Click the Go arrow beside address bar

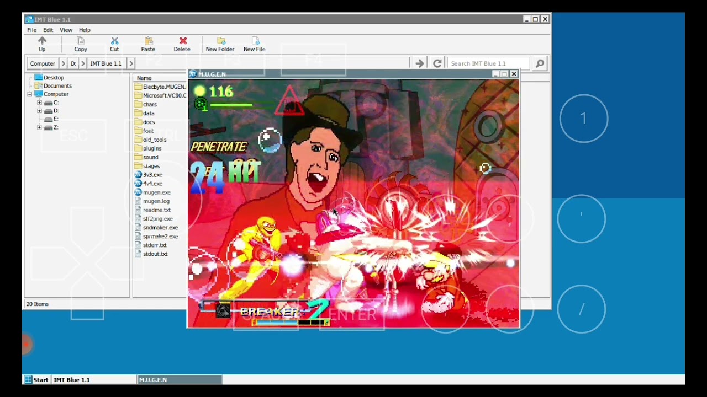(420, 63)
